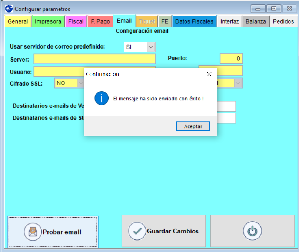Click the blue info icon in dialog
Screen dimensions: 299x252
[102, 99]
